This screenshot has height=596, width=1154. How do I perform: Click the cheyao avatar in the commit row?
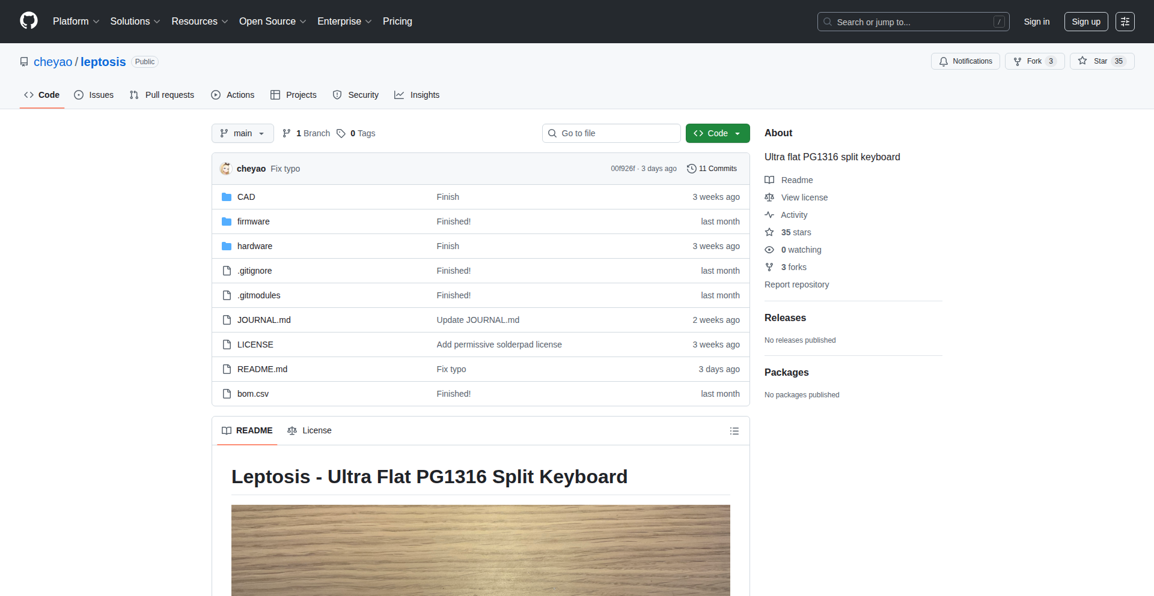(226, 169)
